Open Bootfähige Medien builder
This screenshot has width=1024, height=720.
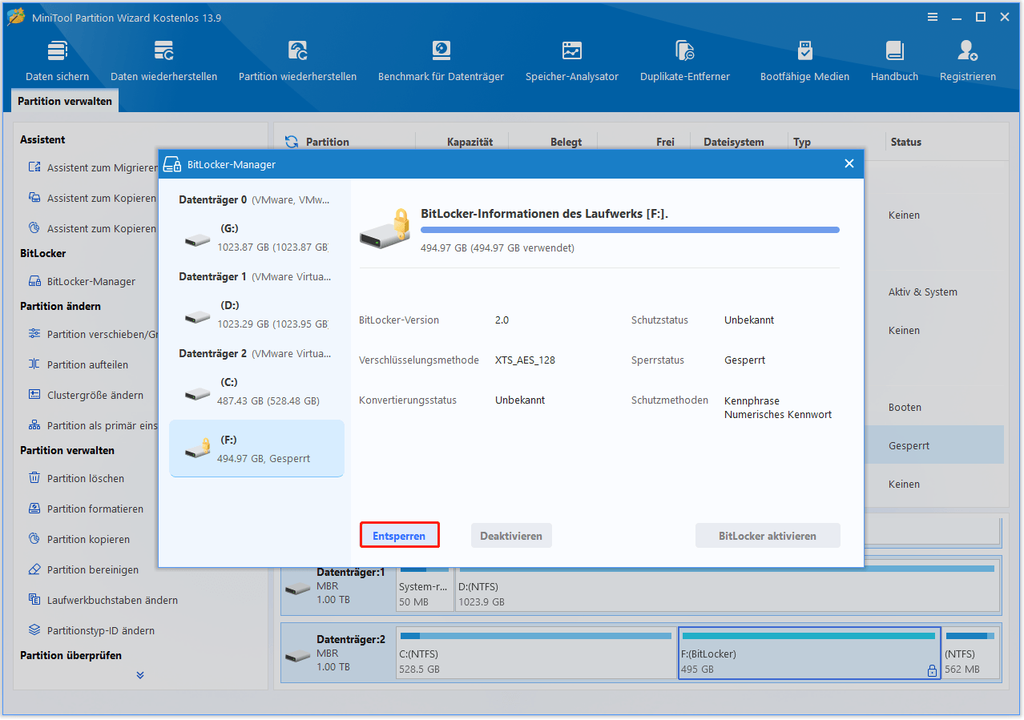click(804, 62)
